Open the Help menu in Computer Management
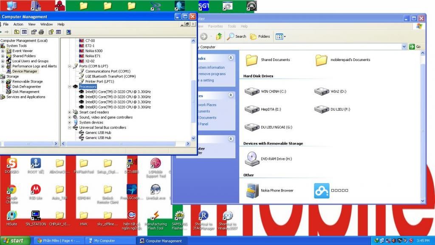 tap(61, 24)
